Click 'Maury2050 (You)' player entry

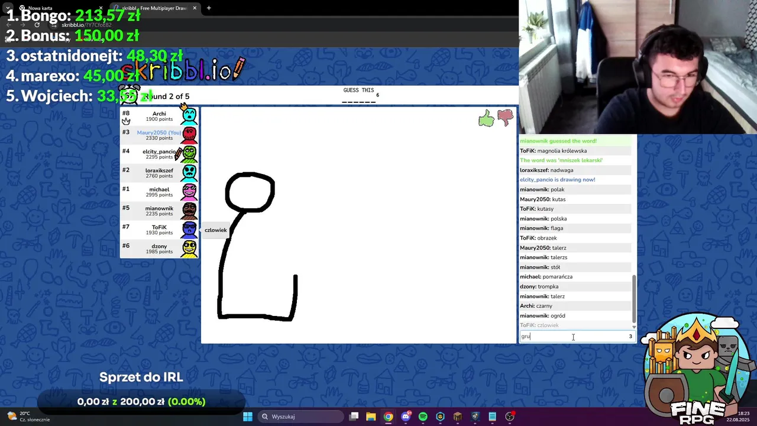click(159, 135)
